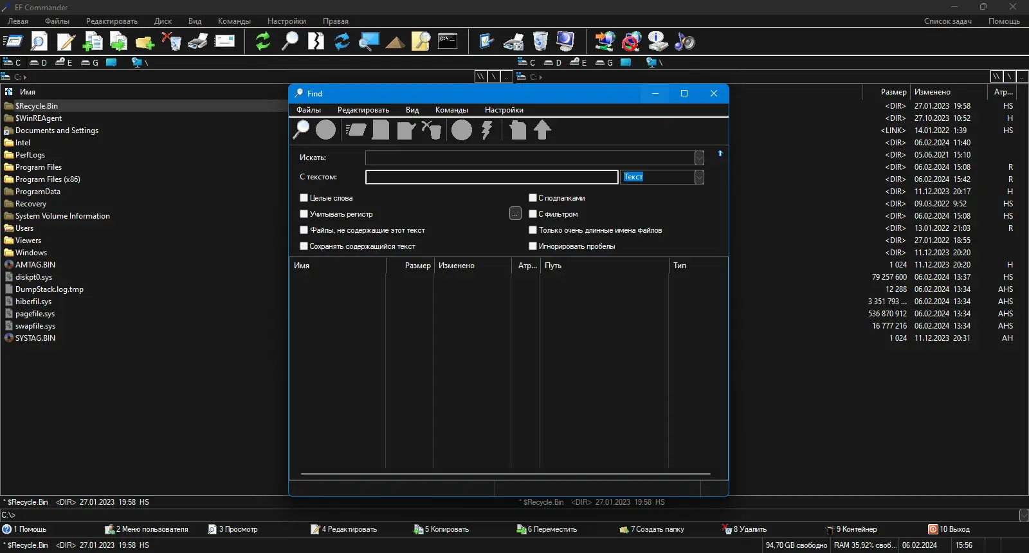Click the '5 Копировать' function button
The height and width of the screenshot is (553, 1029).
pyautogui.click(x=442, y=529)
